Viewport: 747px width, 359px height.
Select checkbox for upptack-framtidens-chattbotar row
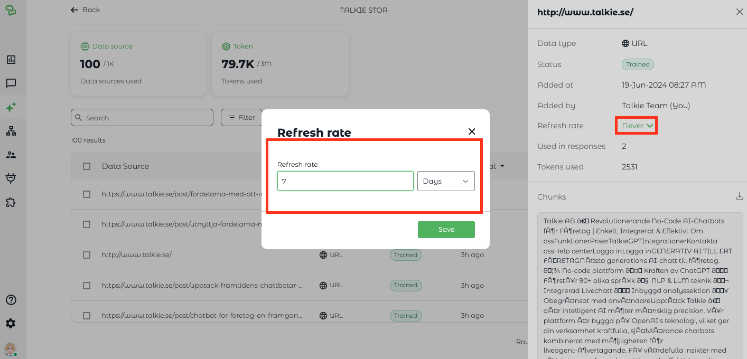click(x=87, y=285)
